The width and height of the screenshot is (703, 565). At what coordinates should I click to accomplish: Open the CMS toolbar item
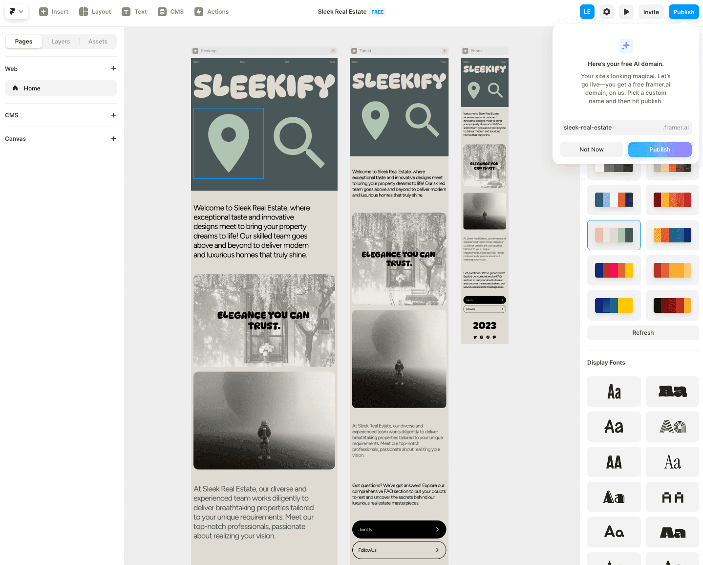point(171,12)
